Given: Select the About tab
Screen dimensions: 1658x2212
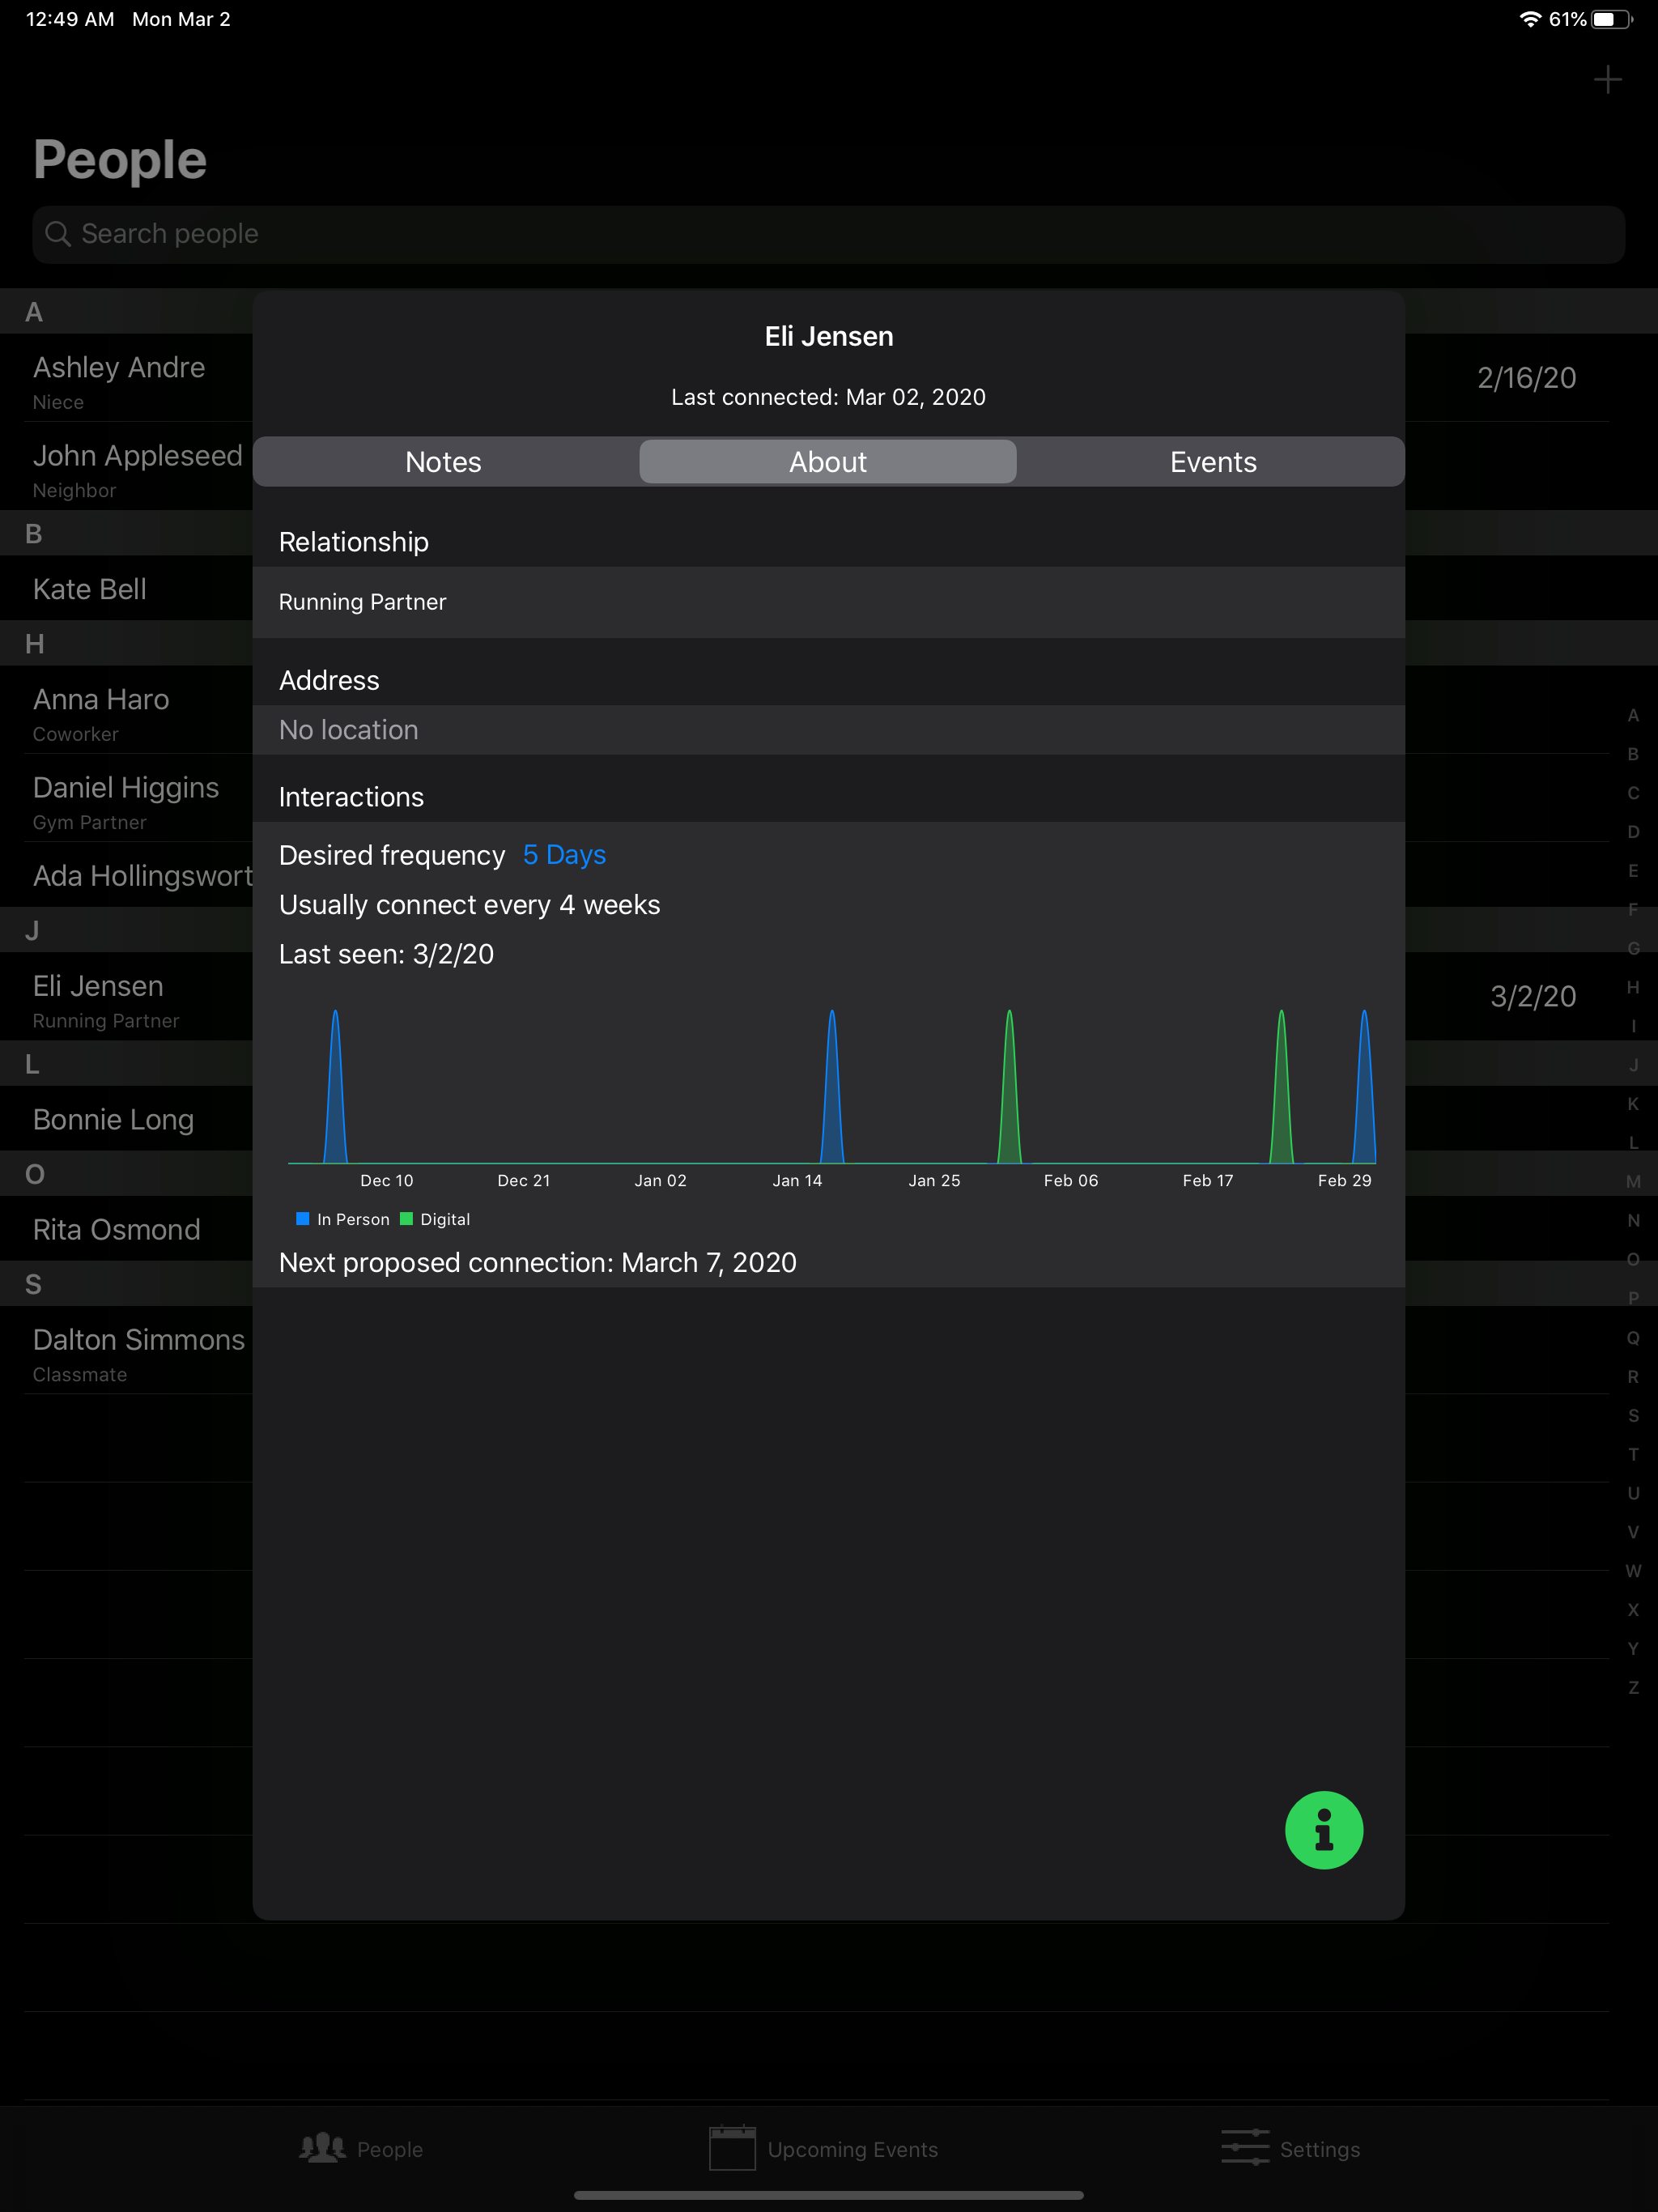Looking at the screenshot, I should click(828, 461).
